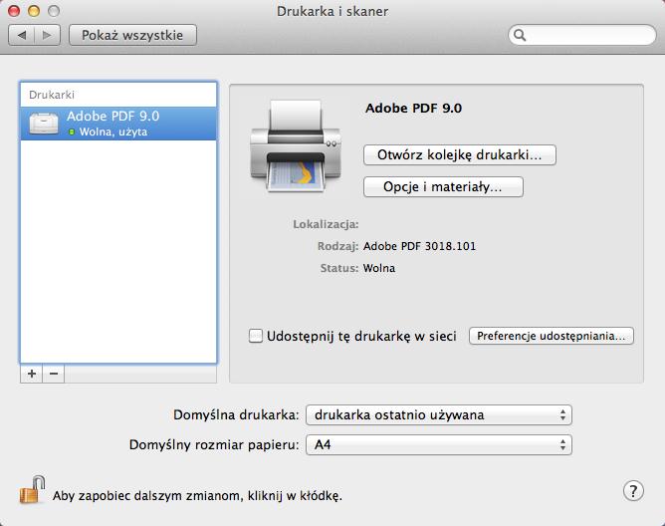Click the Status value Wolna
Screen dimensions: 665x526
tap(379, 268)
